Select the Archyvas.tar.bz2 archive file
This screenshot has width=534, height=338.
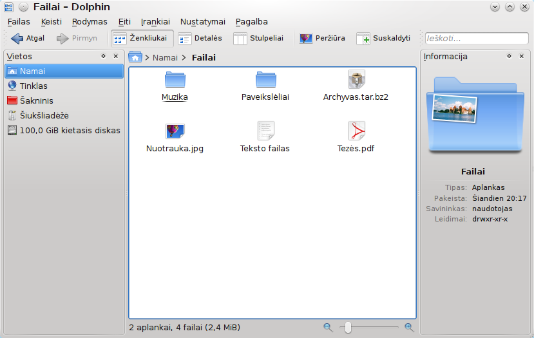click(356, 80)
